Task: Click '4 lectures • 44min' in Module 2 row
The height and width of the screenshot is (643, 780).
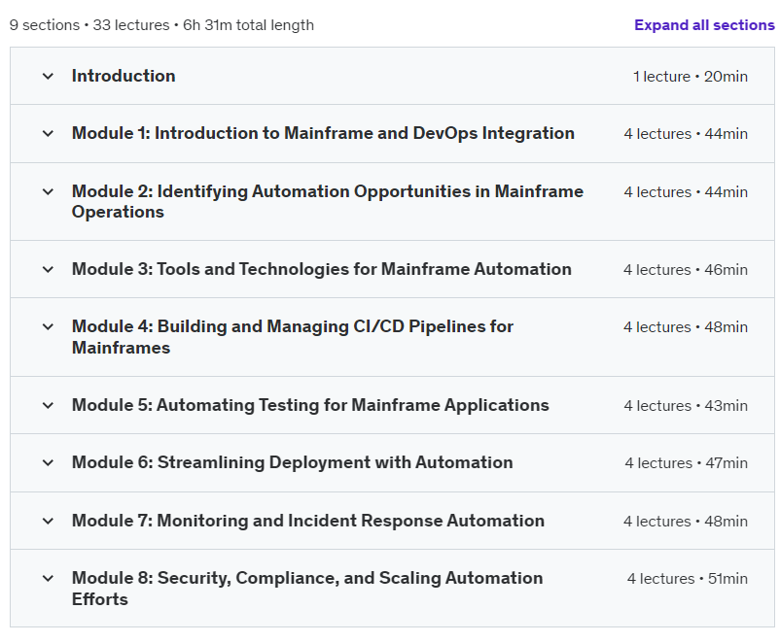Action: [x=686, y=191]
